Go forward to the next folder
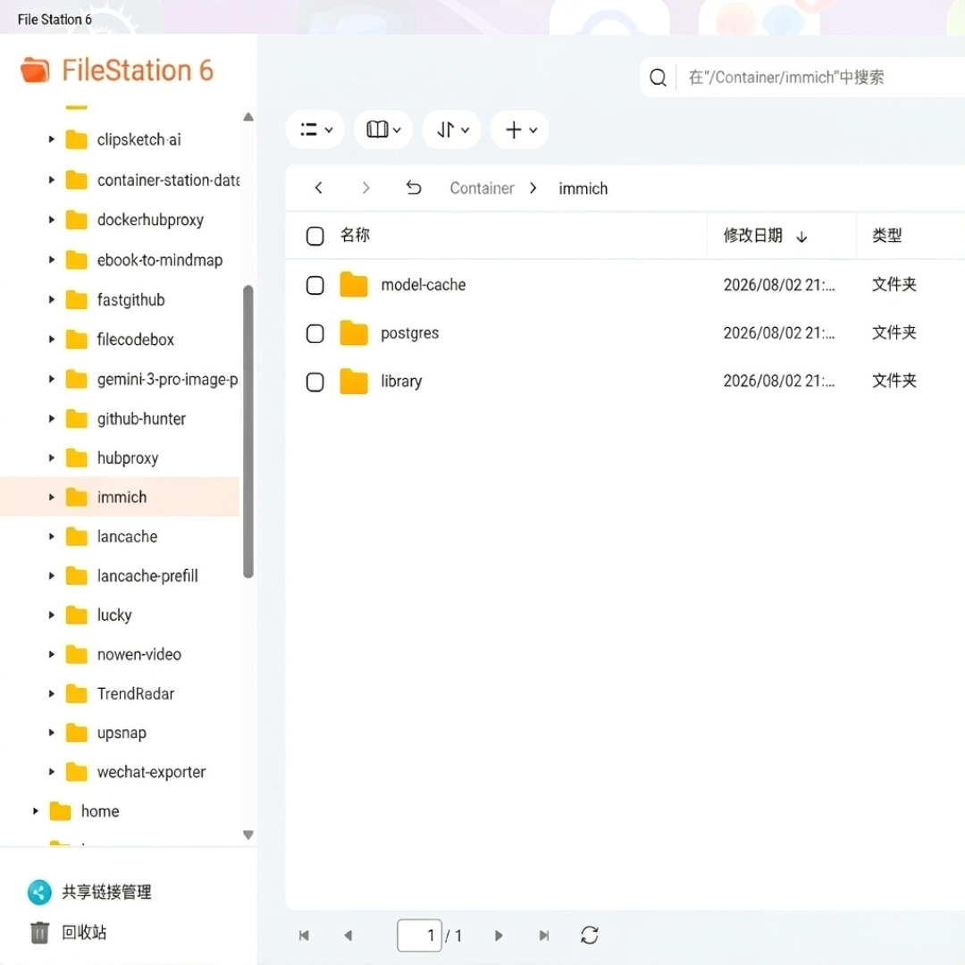The height and width of the screenshot is (965, 965). [365, 188]
